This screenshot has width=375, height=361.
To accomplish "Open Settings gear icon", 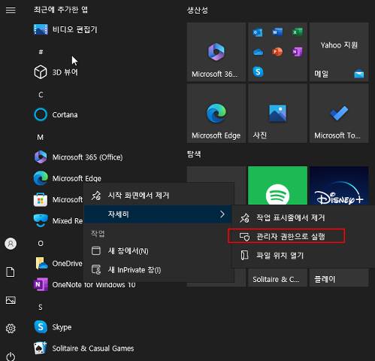I will [11, 329].
